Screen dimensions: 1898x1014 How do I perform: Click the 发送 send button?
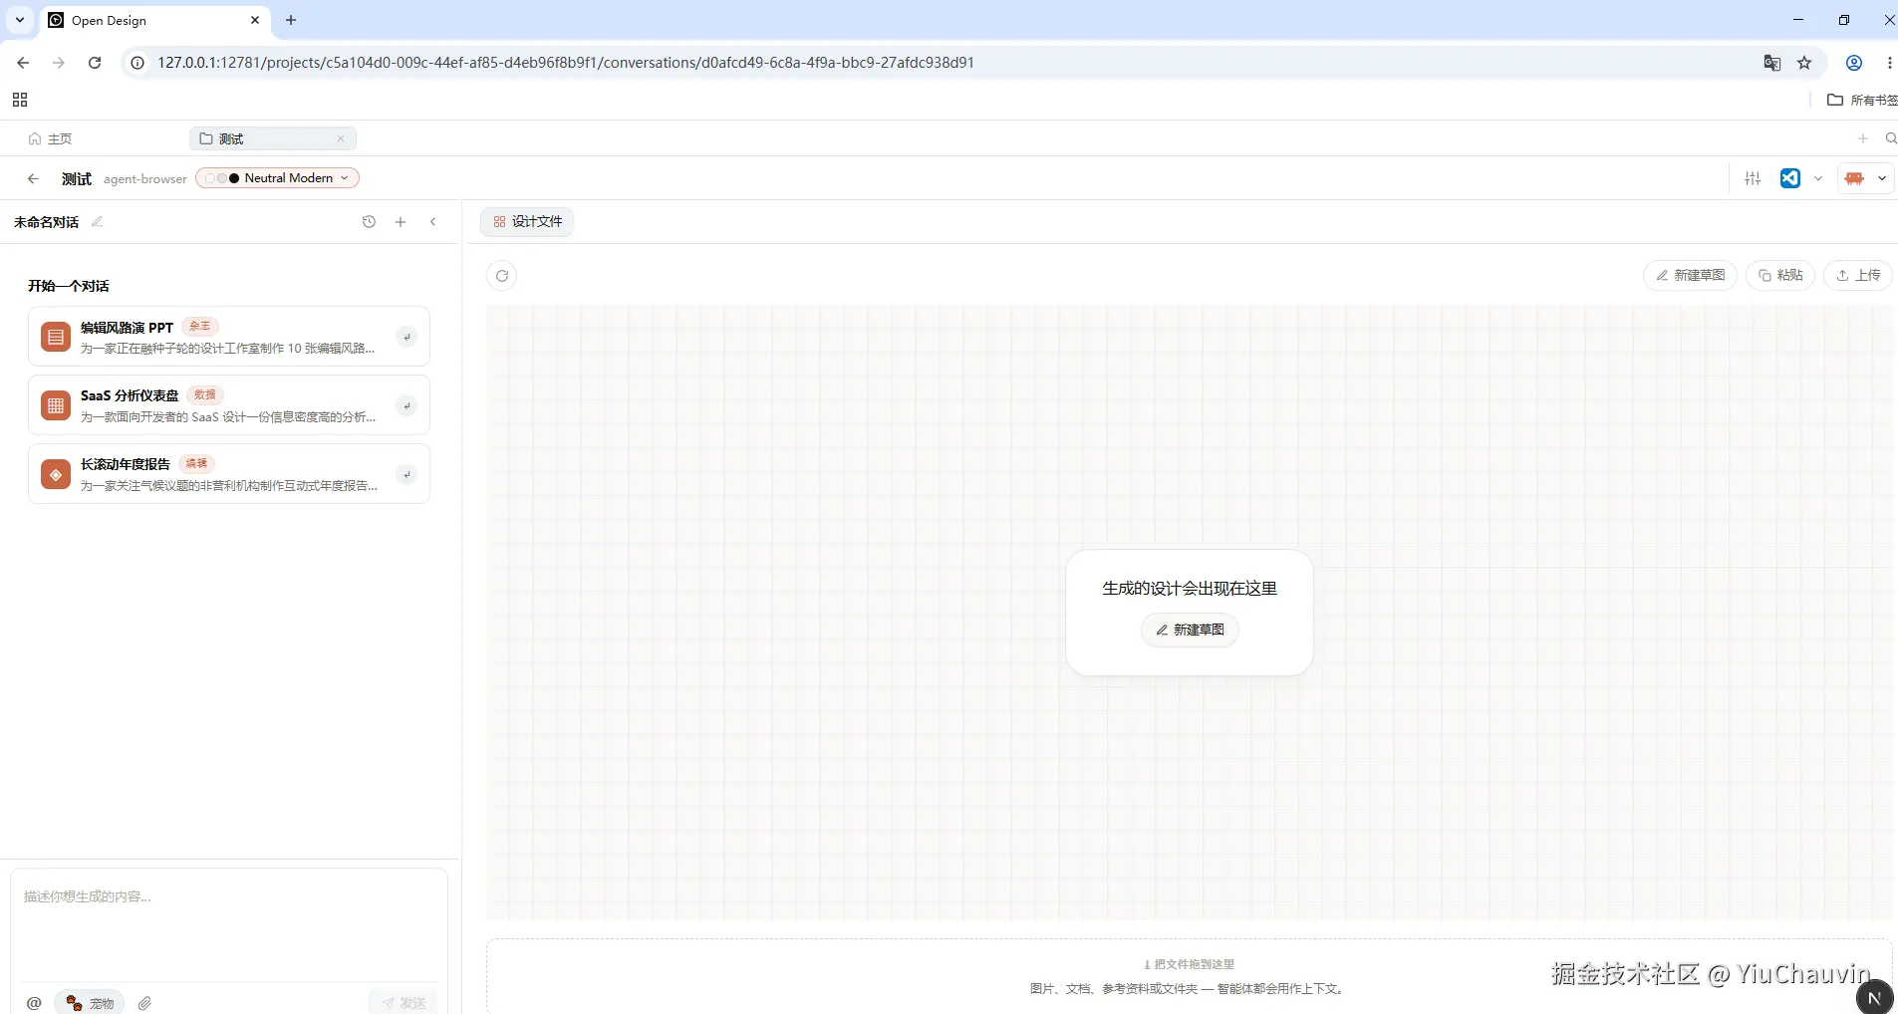pos(404,1003)
